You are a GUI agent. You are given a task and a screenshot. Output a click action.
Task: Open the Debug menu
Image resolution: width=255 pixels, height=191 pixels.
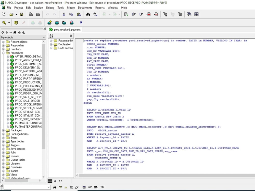tap(50, 8)
